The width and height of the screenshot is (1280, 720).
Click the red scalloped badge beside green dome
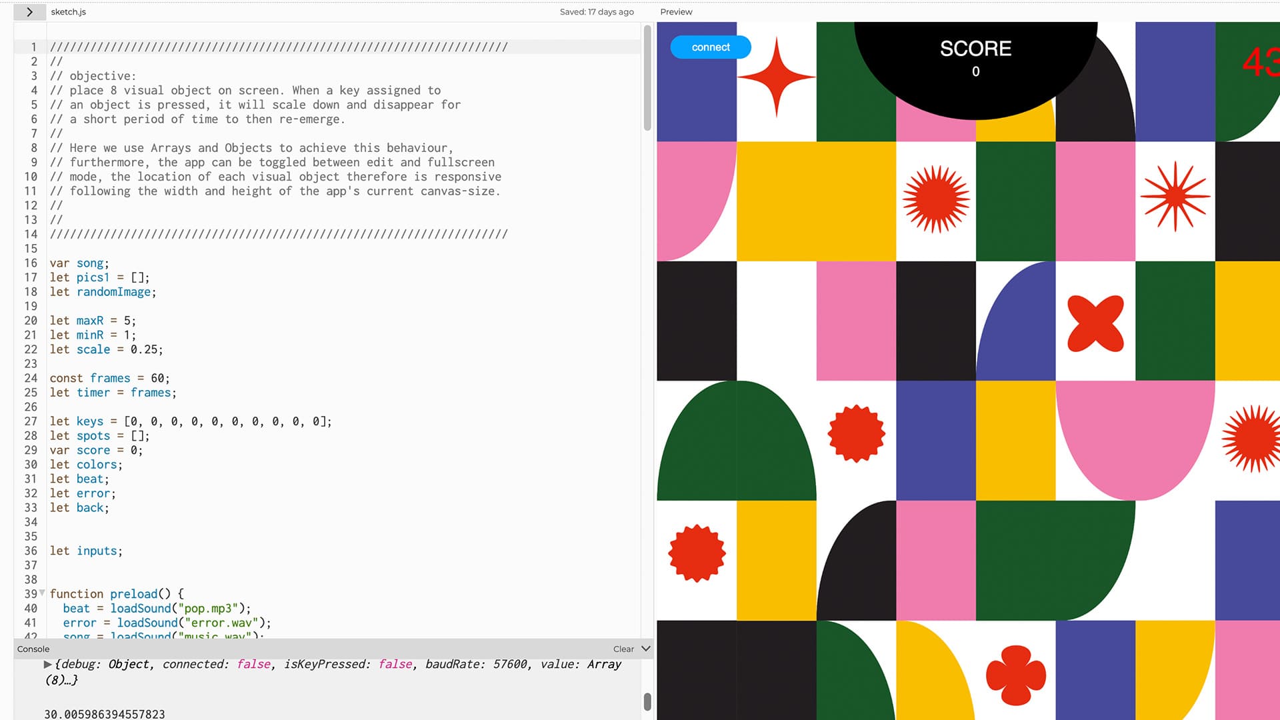[856, 433]
